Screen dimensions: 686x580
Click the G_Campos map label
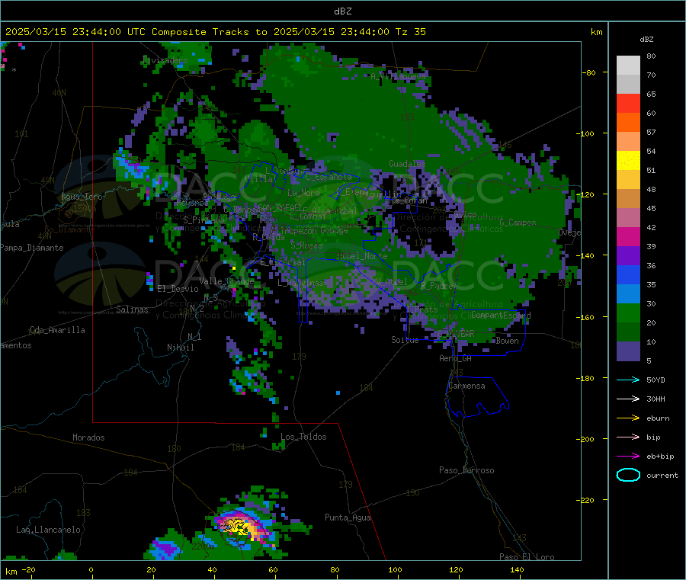(x=518, y=223)
